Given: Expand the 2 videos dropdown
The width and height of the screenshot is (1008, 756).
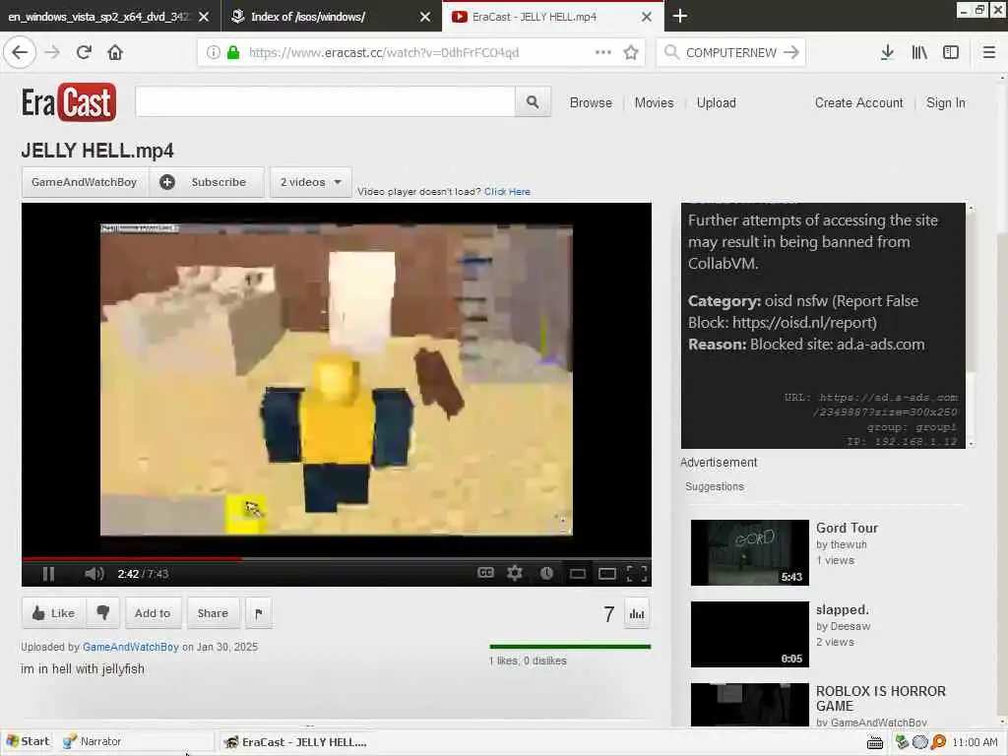Looking at the screenshot, I should point(310,182).
